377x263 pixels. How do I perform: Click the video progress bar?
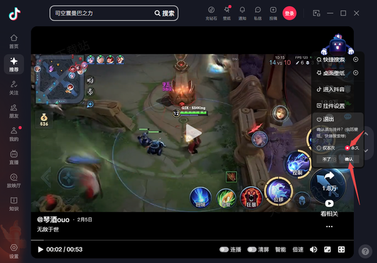pos(192,240)
